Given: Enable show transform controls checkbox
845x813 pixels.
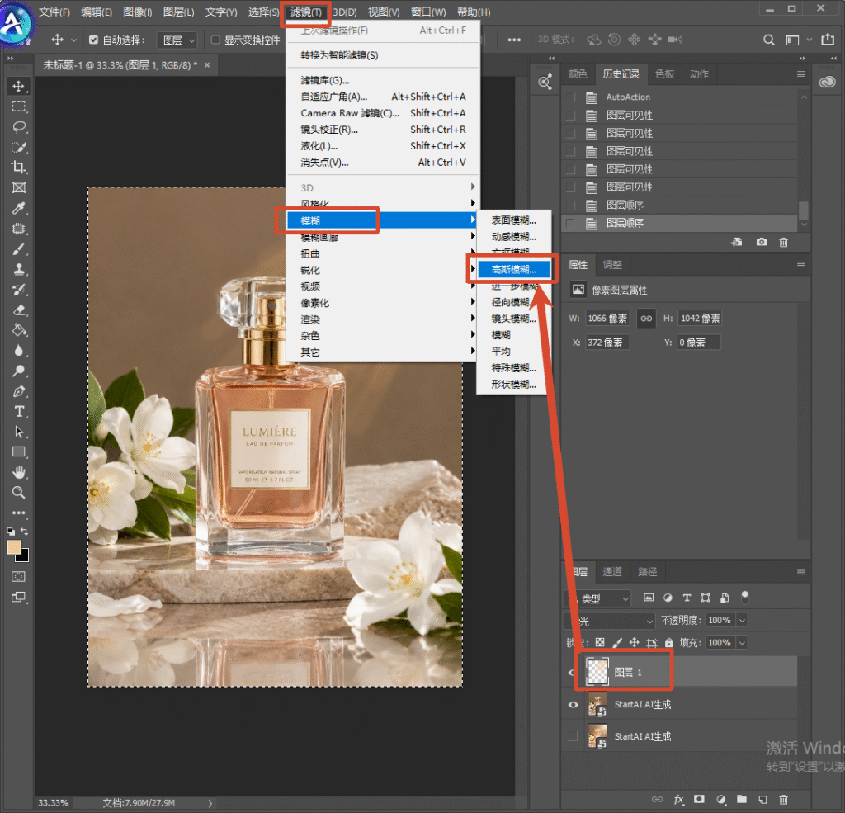Looking at the screenshot, I should [215, 40].
